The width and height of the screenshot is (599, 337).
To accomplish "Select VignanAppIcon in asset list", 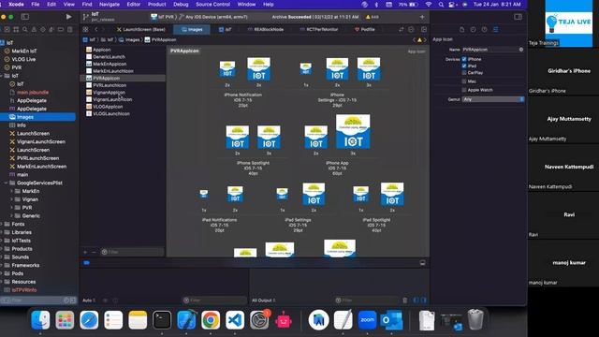I will (x=109, y=92).
